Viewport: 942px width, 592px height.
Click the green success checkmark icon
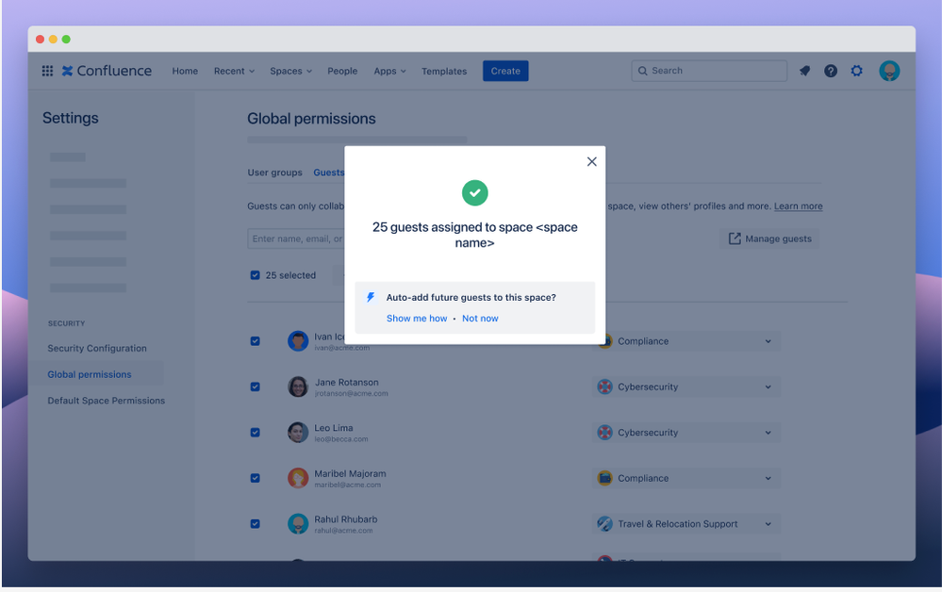(x=474, y=192)
